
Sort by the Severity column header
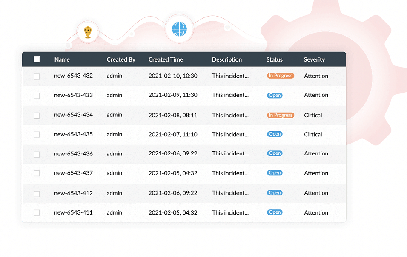pyautogui.click(x=314, y=59)
